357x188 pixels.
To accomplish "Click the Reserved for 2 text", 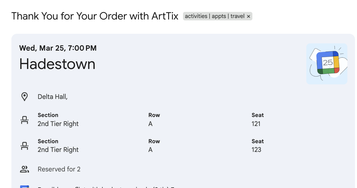I will (59, 169).
